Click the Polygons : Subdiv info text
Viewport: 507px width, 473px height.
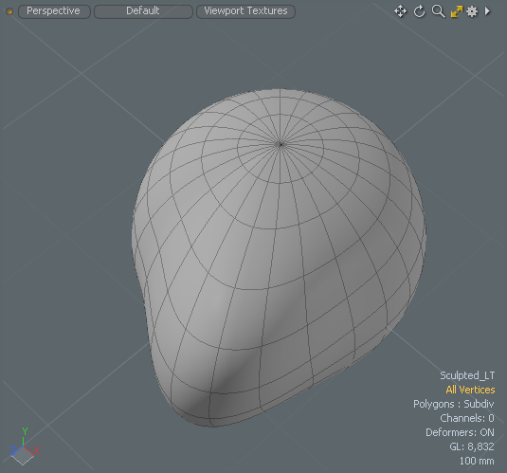(x=454, y=404)
